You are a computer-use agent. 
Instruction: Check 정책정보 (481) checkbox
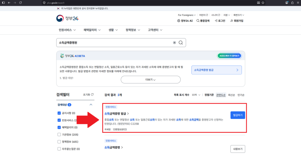point(59,142)
